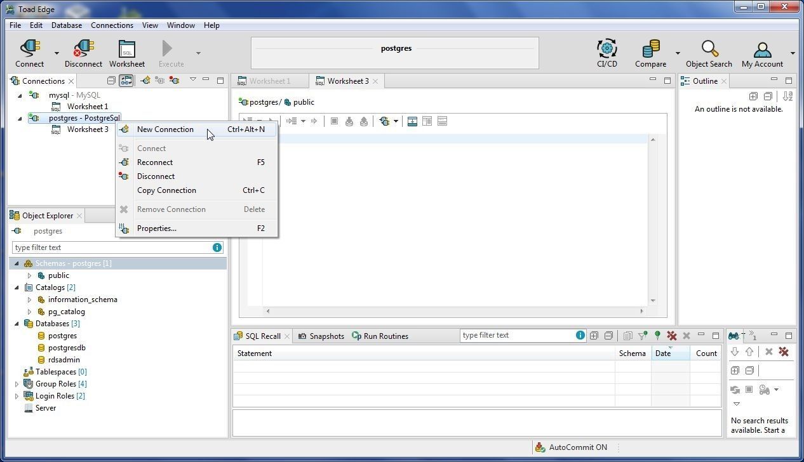Switch to the Snapshots tab
The width and height of the screenshot is (804, 462).
click(321, 336)
